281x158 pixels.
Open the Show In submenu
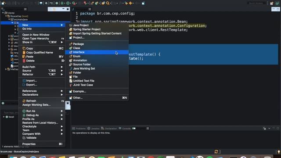[x=42, y=42]
